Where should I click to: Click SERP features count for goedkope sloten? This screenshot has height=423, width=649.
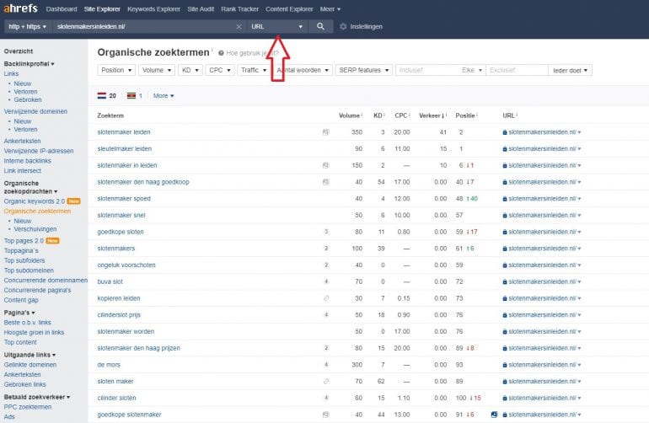coord(326,232)
